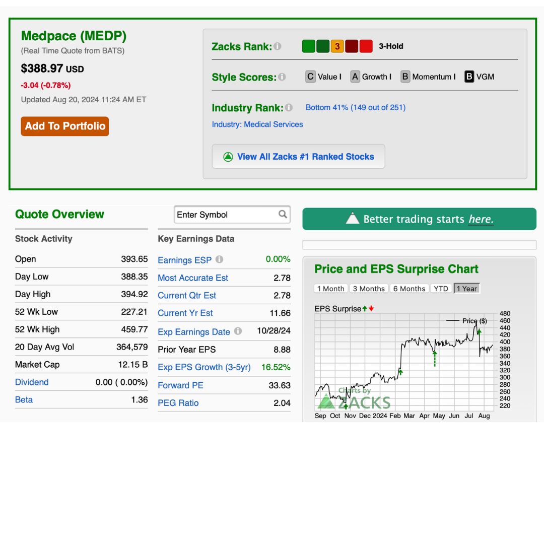Open the Beta link

click(24, 400)
